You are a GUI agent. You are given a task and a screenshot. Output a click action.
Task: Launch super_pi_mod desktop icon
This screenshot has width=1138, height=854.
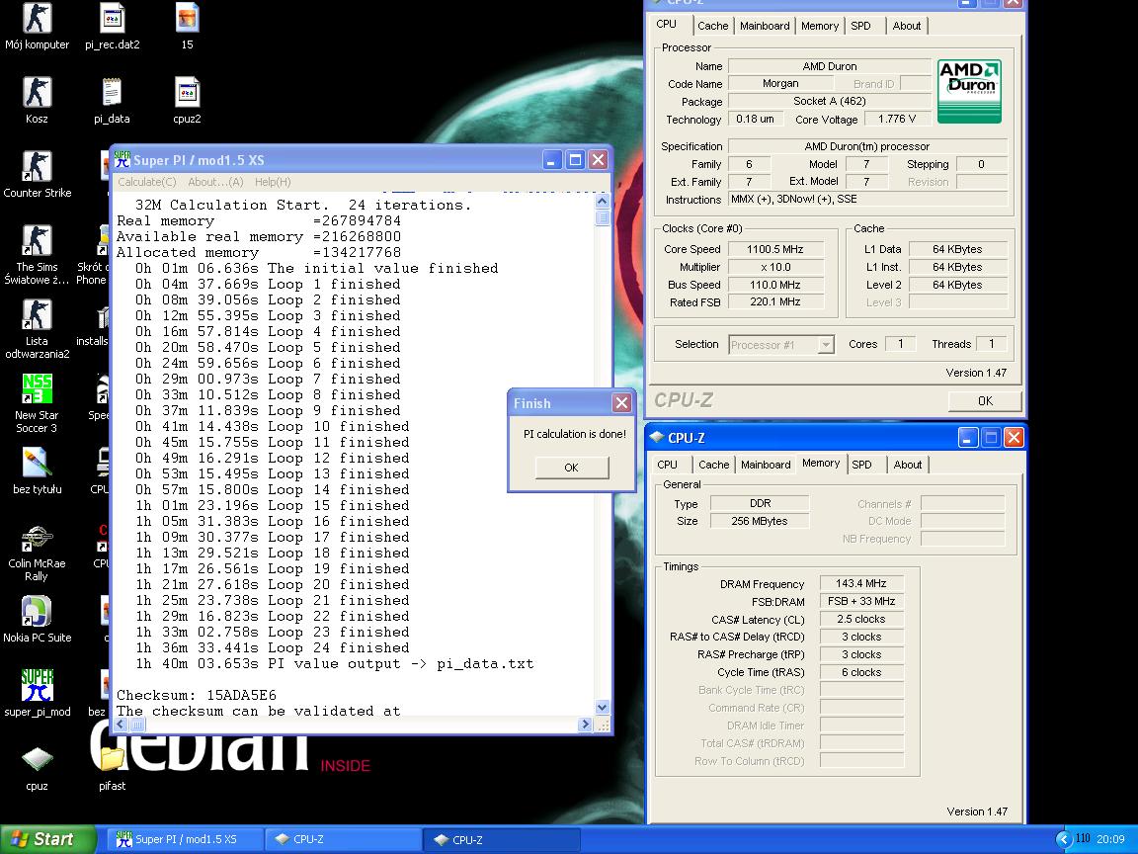[x=37, y=693]
